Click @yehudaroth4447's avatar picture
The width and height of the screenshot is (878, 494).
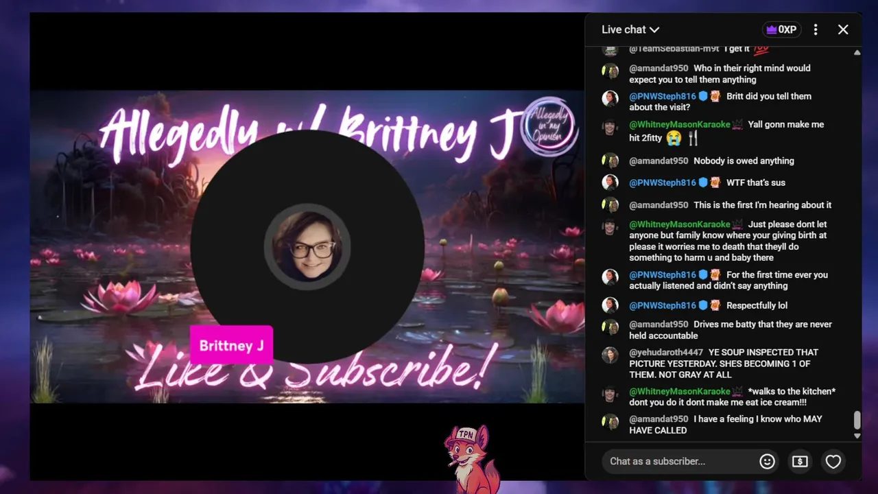(610, 355)
